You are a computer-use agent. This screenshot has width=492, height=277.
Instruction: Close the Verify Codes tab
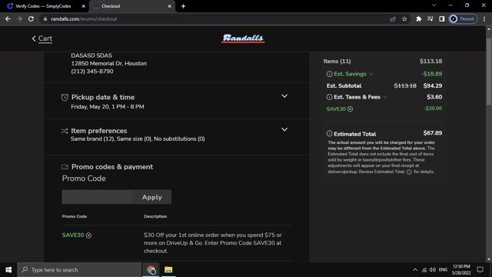click(84, 6)
